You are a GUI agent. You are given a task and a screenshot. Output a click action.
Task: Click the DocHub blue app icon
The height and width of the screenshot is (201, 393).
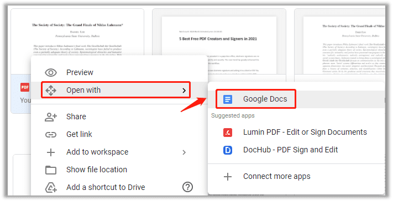tap(228, 150)
